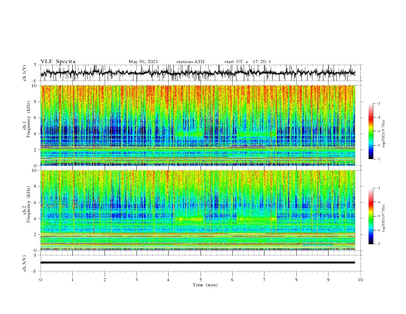
Task: Click the "6" tick on the time axis
Action: click(x=232, y=280)
